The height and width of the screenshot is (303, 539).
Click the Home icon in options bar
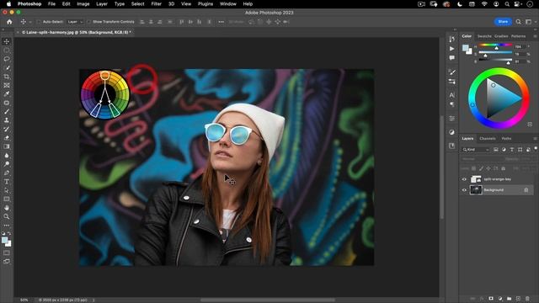(x=9, y=22)
